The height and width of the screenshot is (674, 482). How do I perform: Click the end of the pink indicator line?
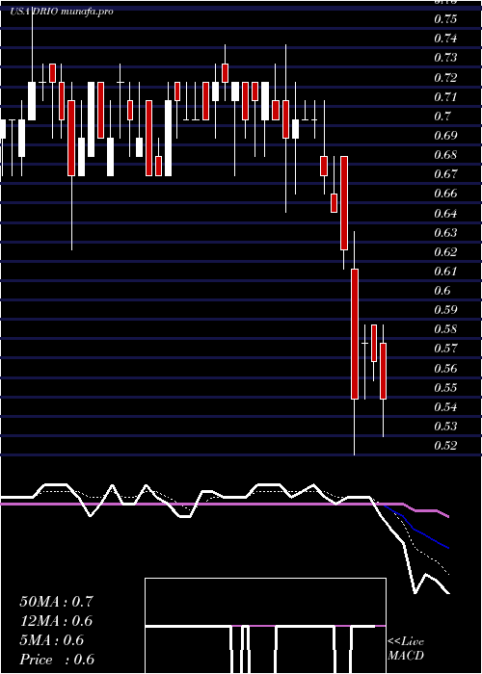(x=448, y=516)
